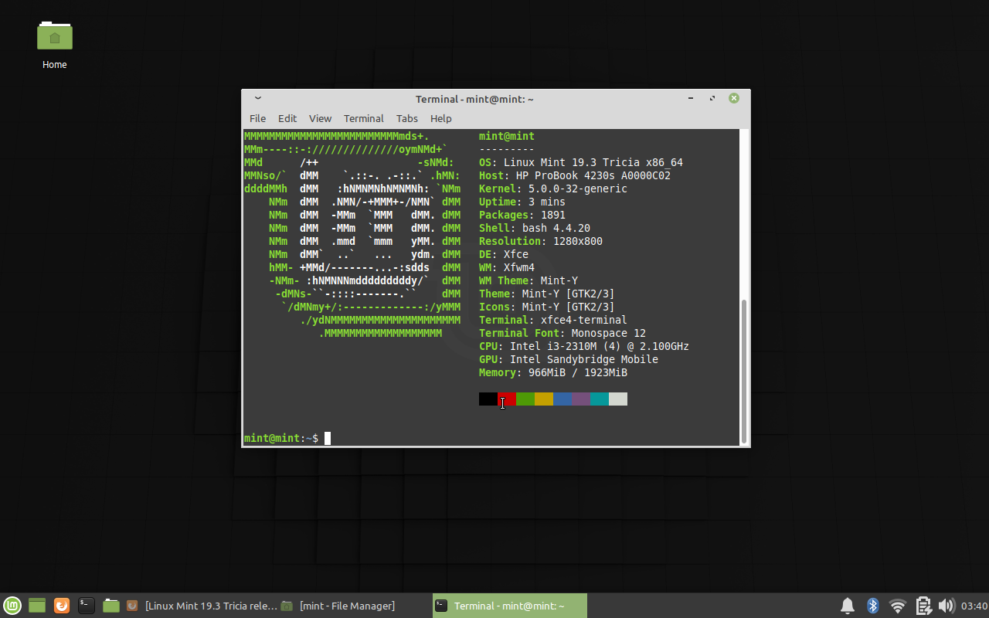Image resolution: width=989 pixels, height=618 pixels.
Task: Click the yellow color block in neofetch output
Action: point(544,399)
